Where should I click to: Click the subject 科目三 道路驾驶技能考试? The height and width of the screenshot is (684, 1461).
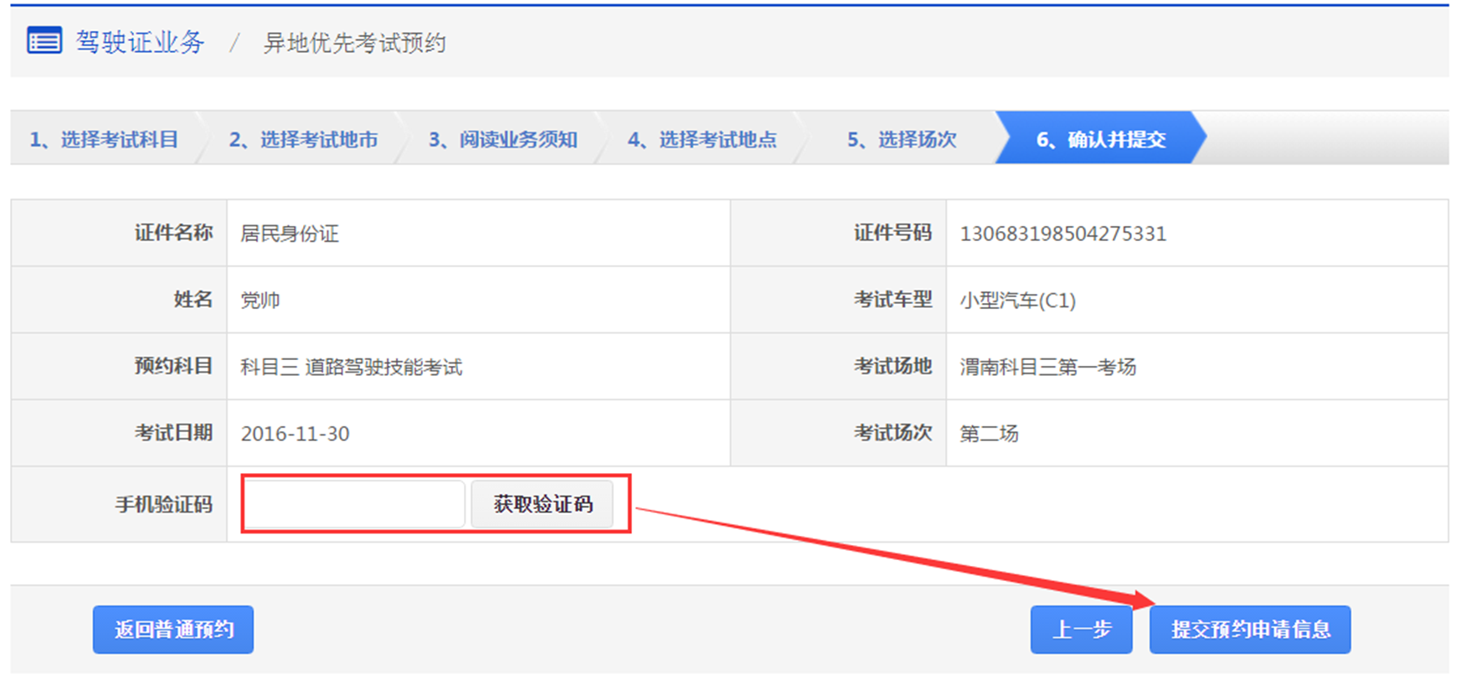(351, 367)
